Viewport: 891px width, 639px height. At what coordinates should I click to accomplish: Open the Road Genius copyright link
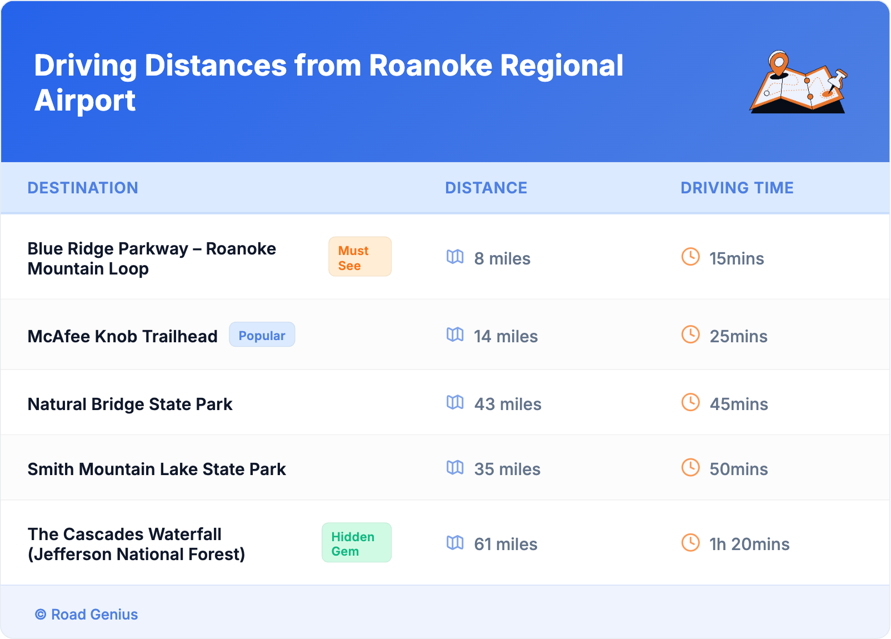pyautogui.click(x=87, y=615)
